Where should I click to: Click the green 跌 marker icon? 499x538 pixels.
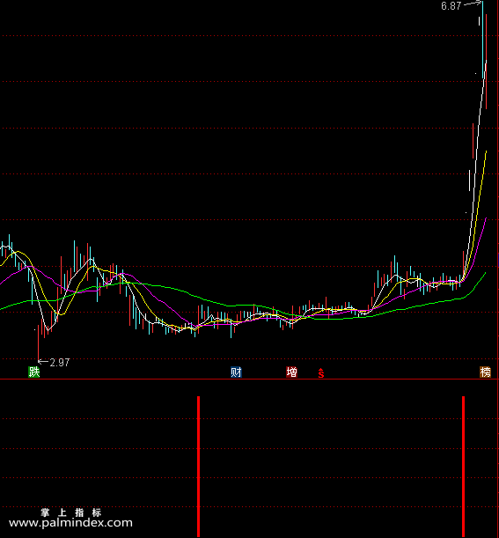pyautogui.click(x=34, y=372)
